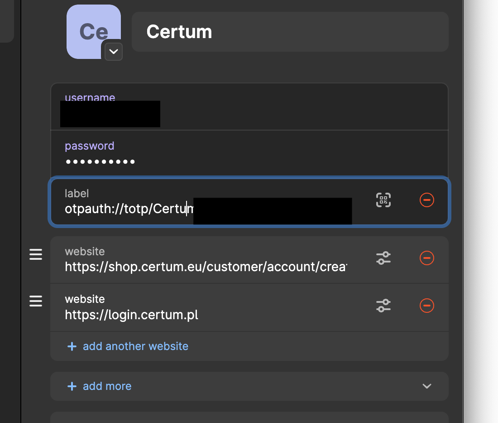This screenshot has width=498, height=423.
Task: Click the plus icon beside add another website
Action: click(x=72, y=346)
